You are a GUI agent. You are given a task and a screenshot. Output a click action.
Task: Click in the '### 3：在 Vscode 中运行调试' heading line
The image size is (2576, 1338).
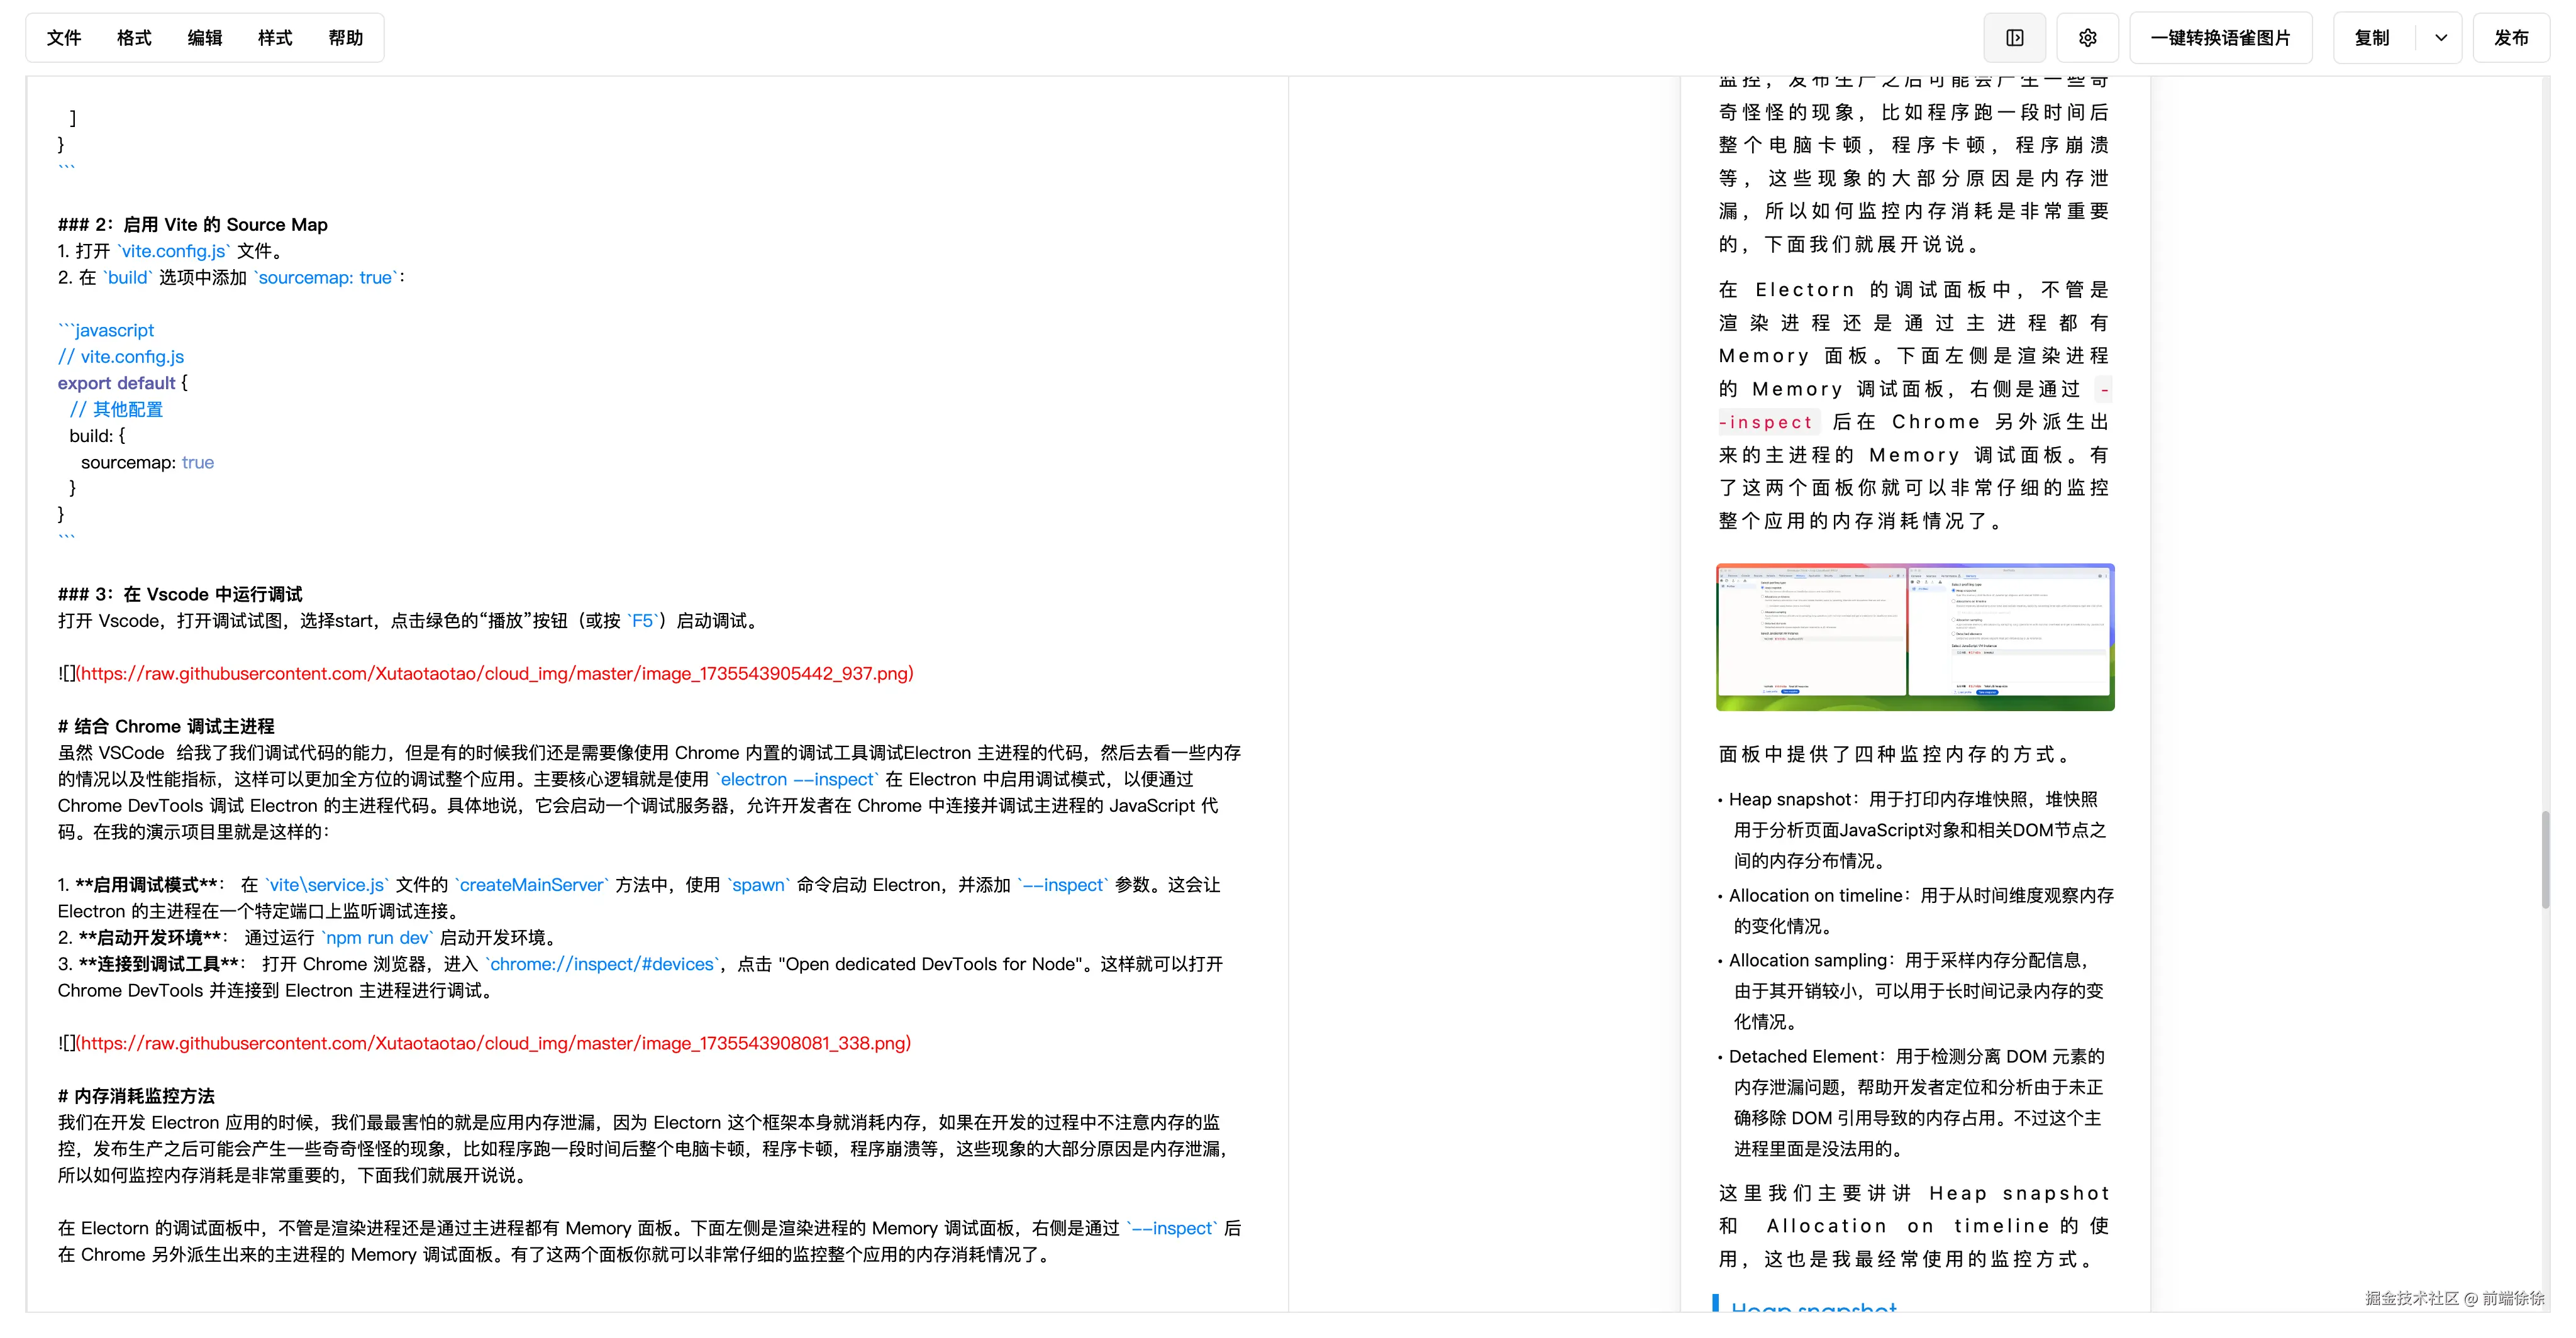click(x=180, y=594)
